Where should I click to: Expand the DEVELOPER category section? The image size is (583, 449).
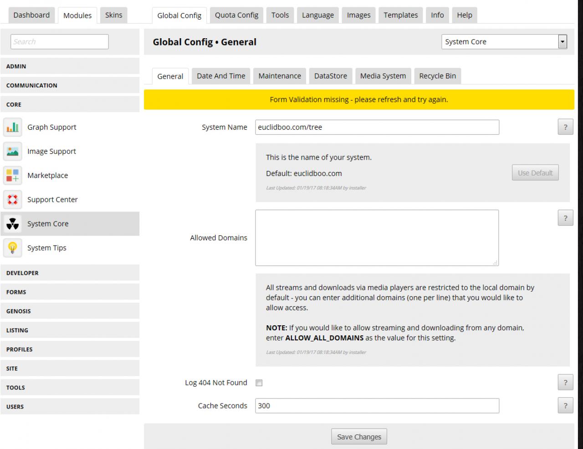70,273
